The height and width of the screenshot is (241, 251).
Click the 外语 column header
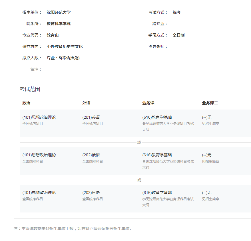click(86, 103)
